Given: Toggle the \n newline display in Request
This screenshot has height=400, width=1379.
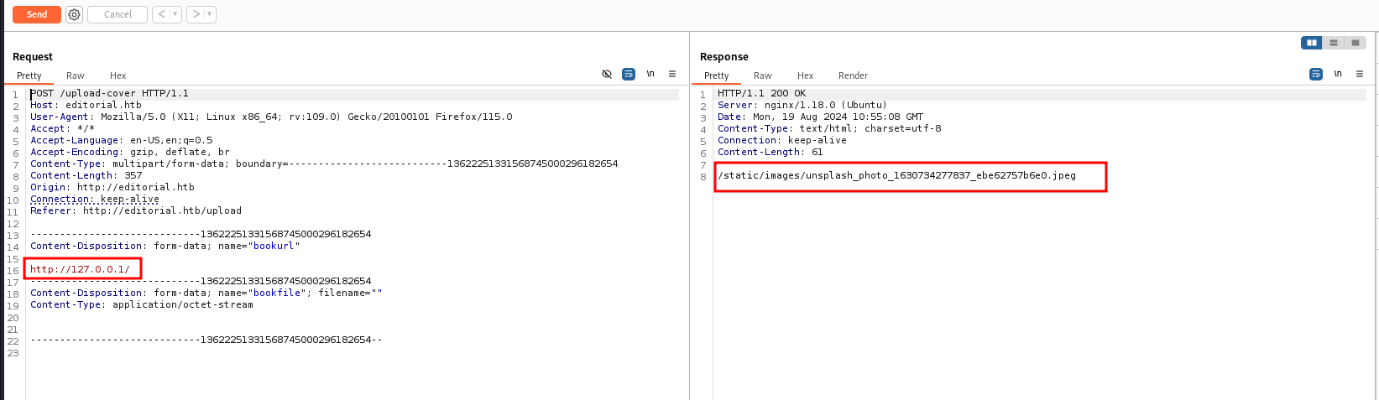Looking at the screenshot, I should coord(650,74).
